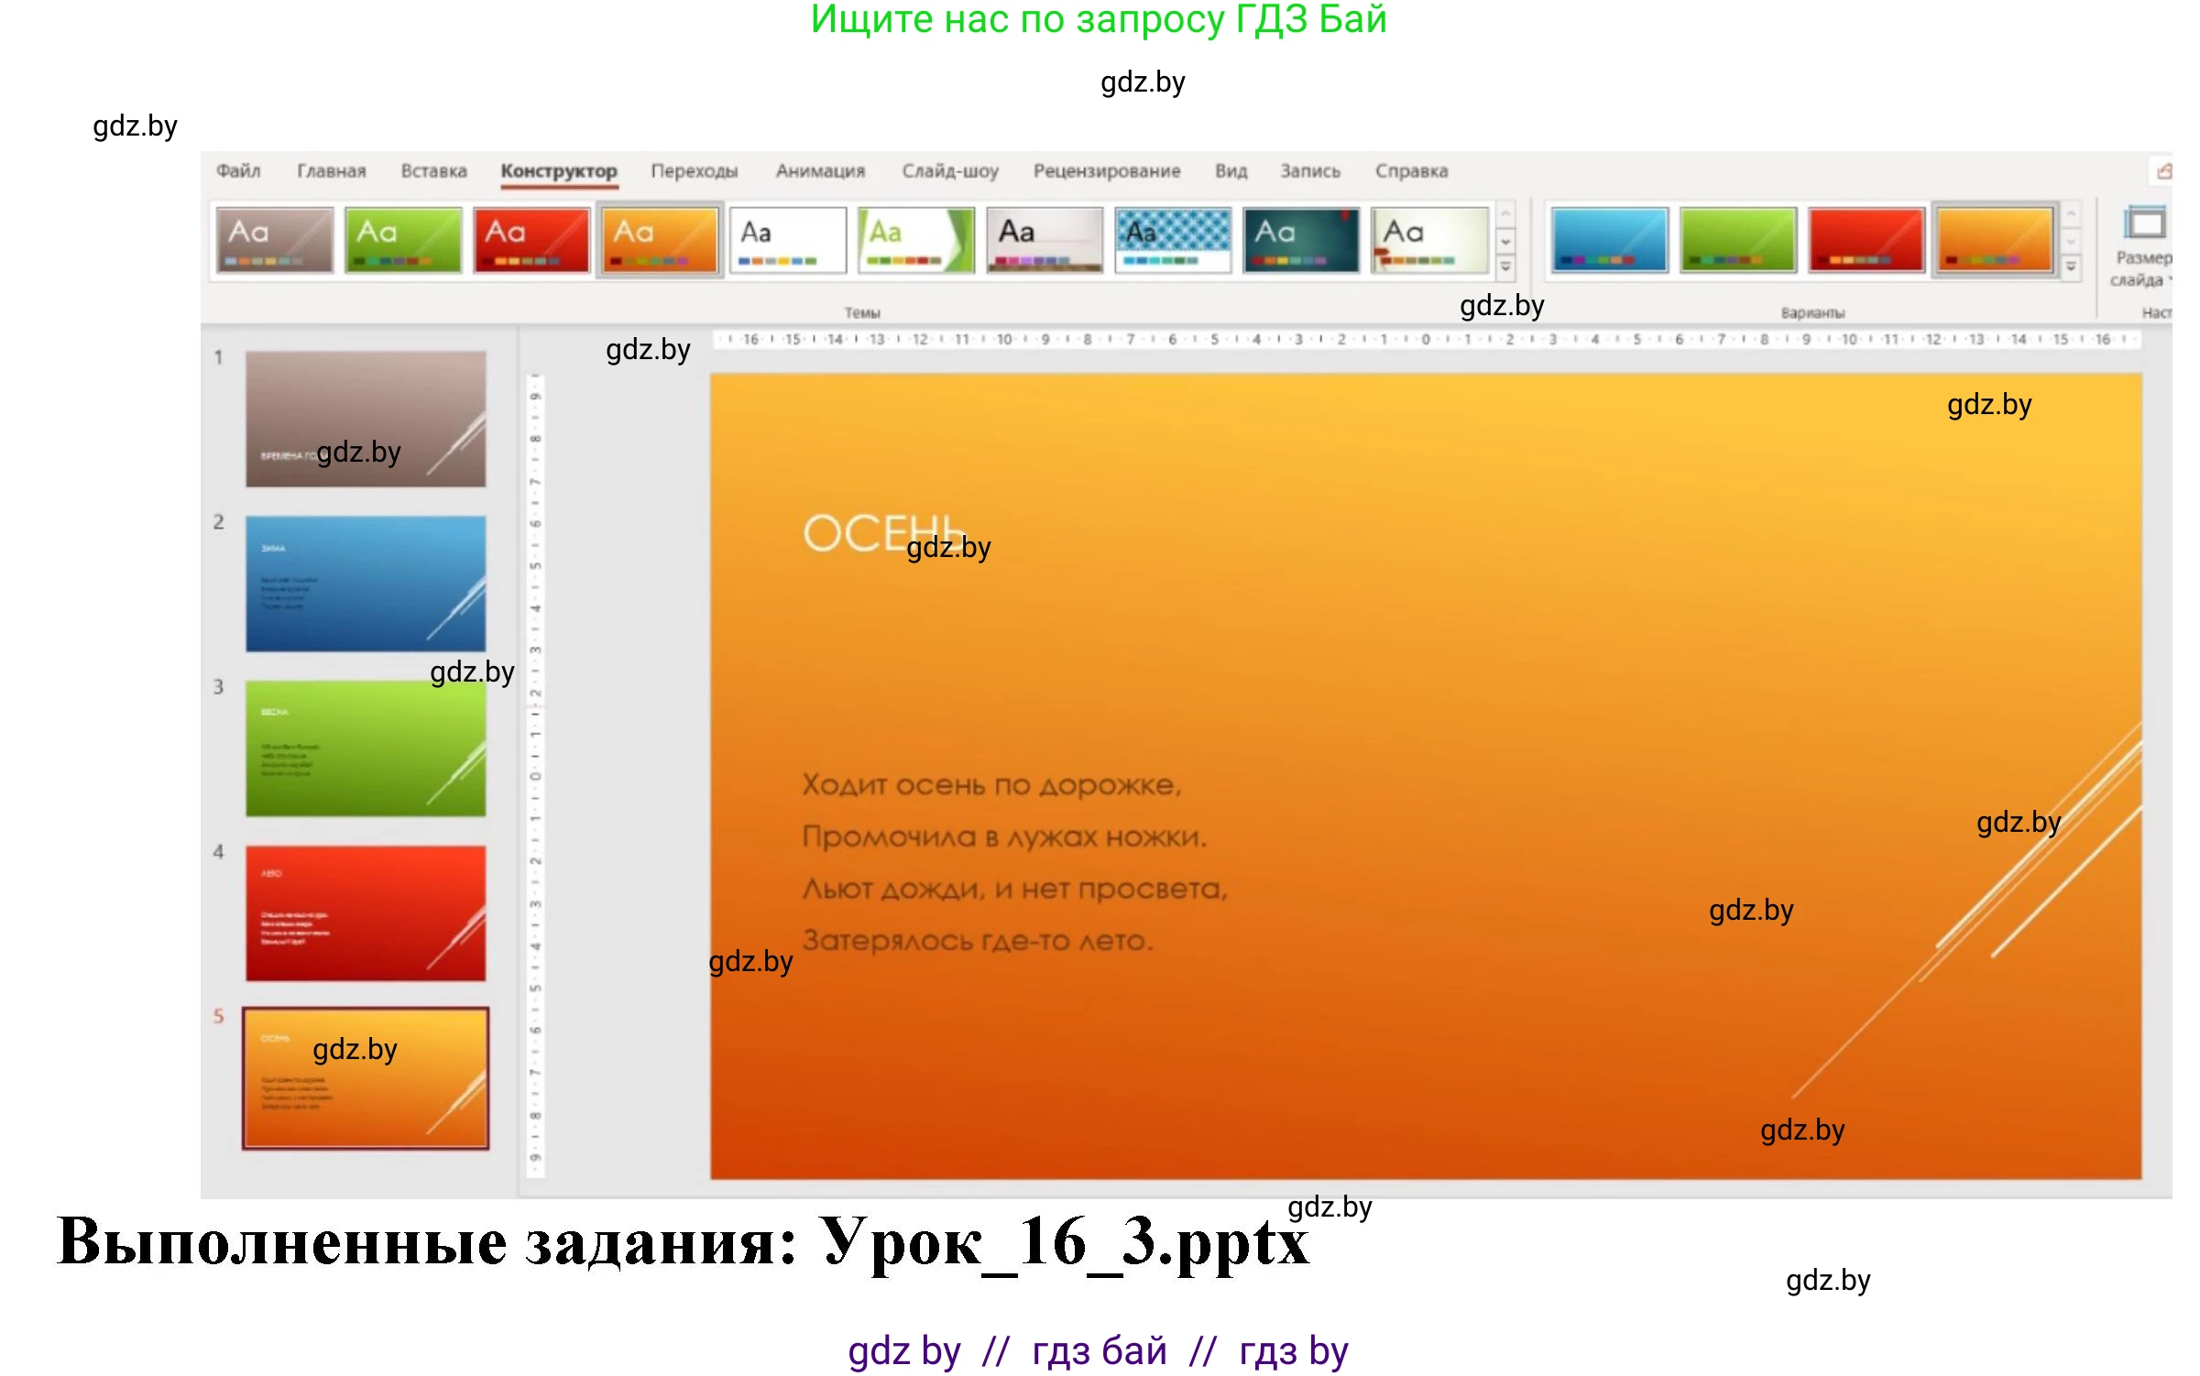Click the horizontal ruler above slide
This screenshot has height=1376, width=2200.
coord(1427,340)
